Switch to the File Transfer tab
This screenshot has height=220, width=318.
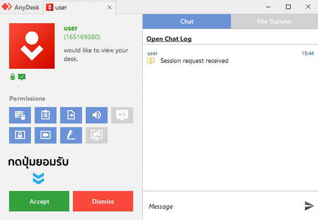point(275,21)
